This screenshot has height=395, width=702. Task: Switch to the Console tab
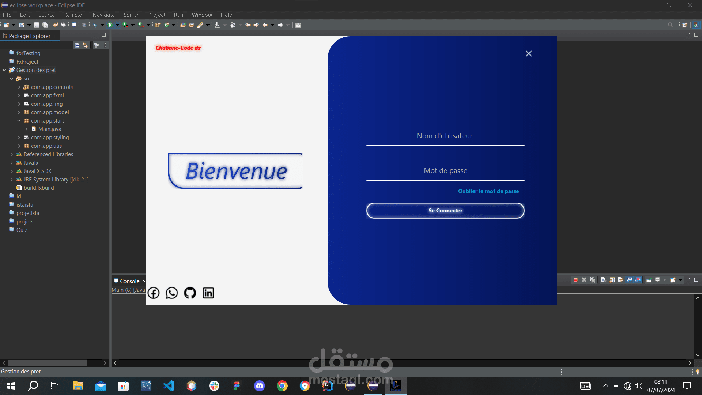pos(129,281)
